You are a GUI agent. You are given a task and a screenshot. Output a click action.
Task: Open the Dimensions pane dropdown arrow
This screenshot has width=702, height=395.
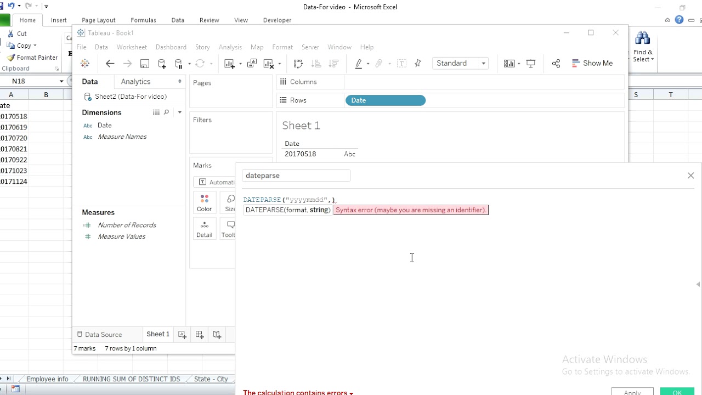[179, 112]
